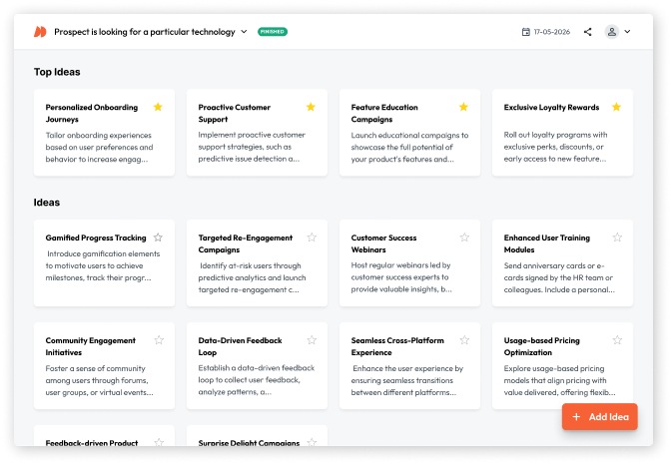Click the session title "Prospect is looking for a particular technology"
This screenshot has width=671, height=464.
click(145, 32)
